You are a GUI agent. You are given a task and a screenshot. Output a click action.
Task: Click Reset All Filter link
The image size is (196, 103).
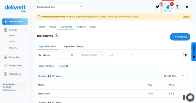point(47,66)
